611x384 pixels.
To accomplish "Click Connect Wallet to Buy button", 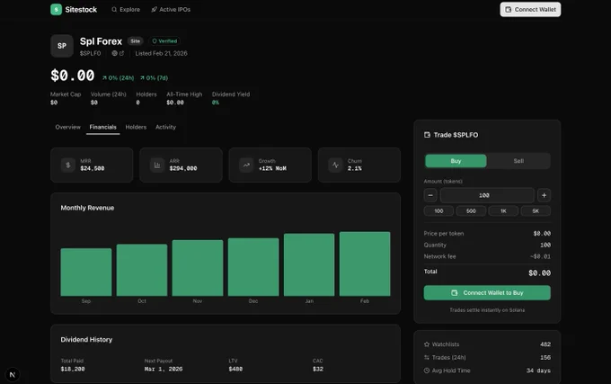I will click(x=487, y=293).
